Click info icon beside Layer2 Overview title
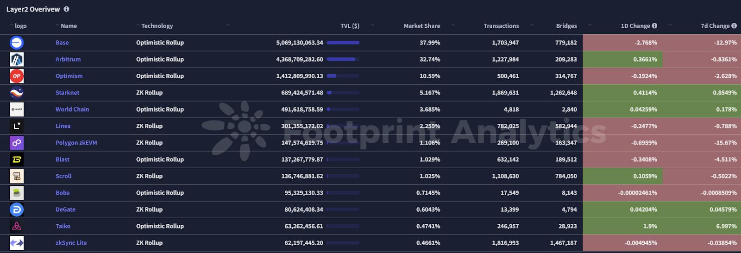 pyautogui.click(x=66, y=9)
